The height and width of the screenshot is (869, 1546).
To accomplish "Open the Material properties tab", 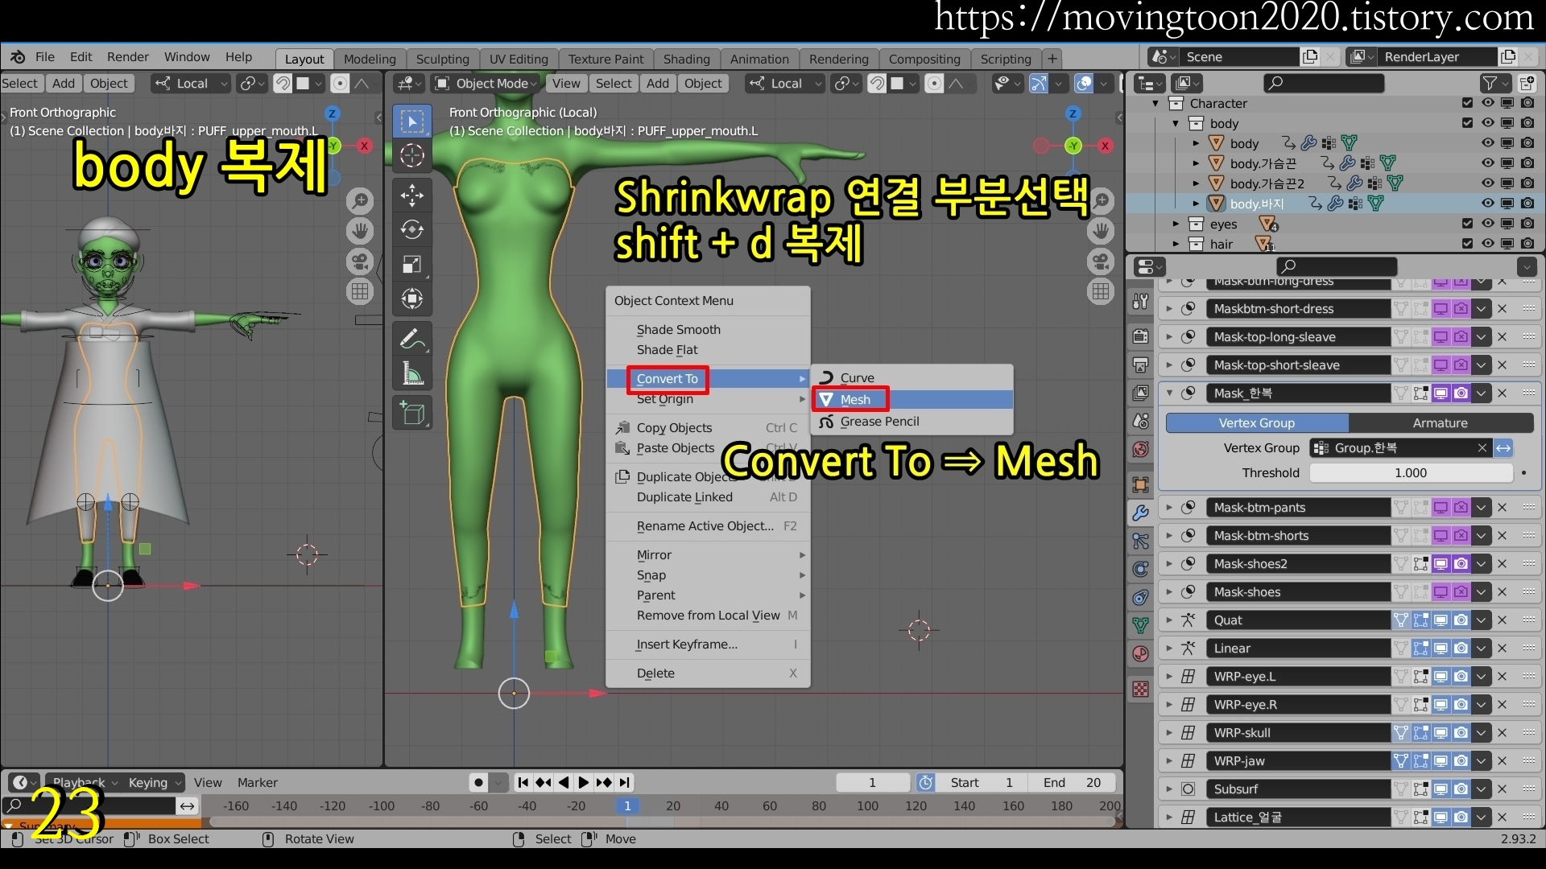I will pyautogui.click(x=1140, y=653).
